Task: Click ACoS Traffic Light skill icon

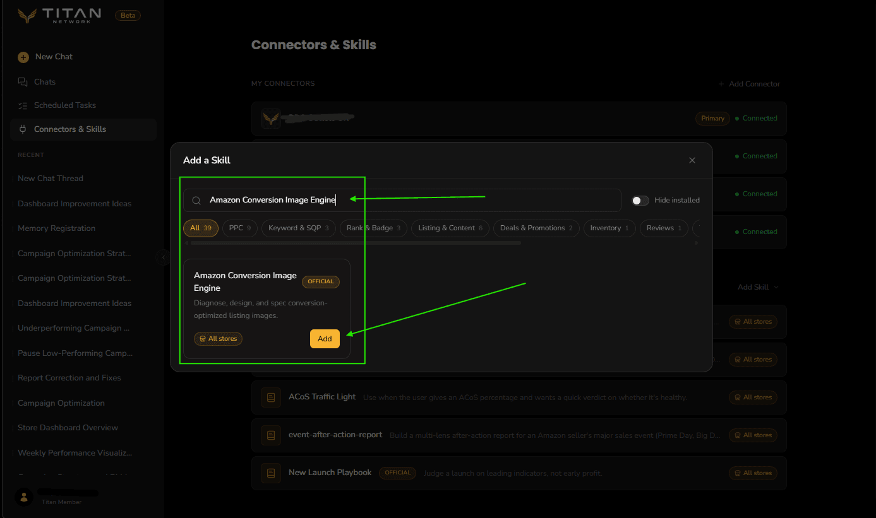Action: [271, 397]
